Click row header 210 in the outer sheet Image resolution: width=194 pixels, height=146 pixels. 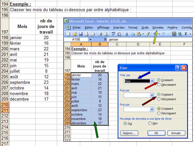[5, 105]
